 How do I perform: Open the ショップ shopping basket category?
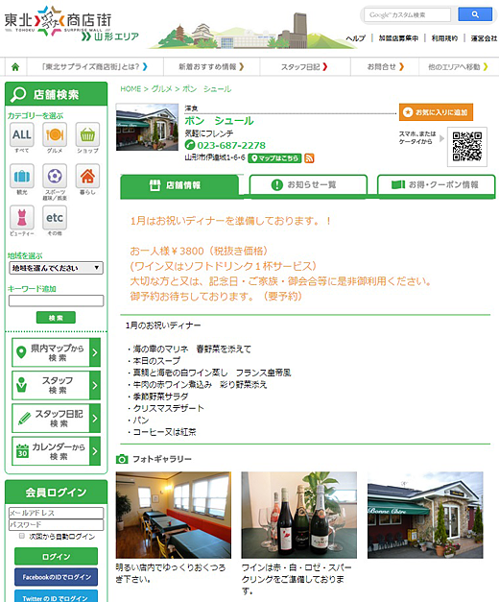tap(87, 134)
